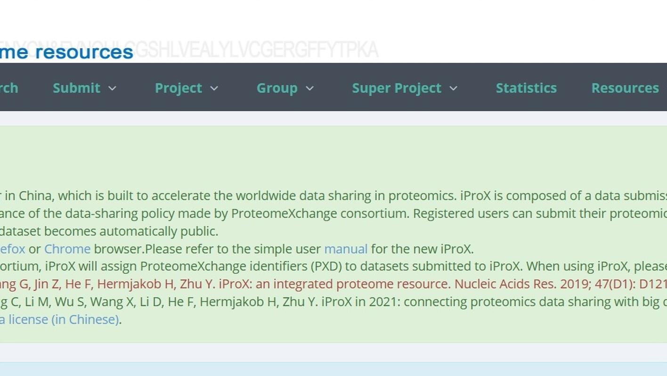Expand the Group dropdown chevron
Viewport: 667px width, 376px height.
coord(309,88)
